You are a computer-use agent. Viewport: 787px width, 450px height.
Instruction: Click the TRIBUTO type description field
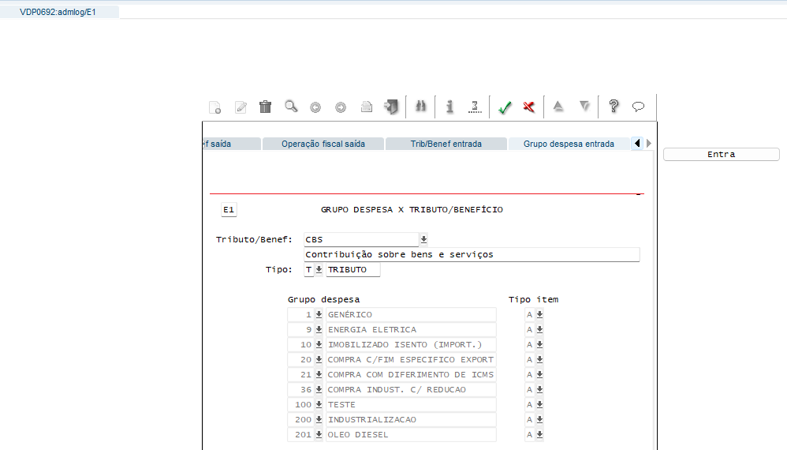click(x=352, y=270)
